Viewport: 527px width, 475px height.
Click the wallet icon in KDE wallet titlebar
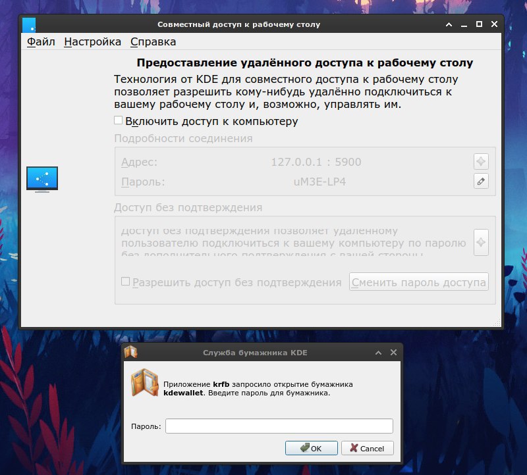click(x=130, y=352)
